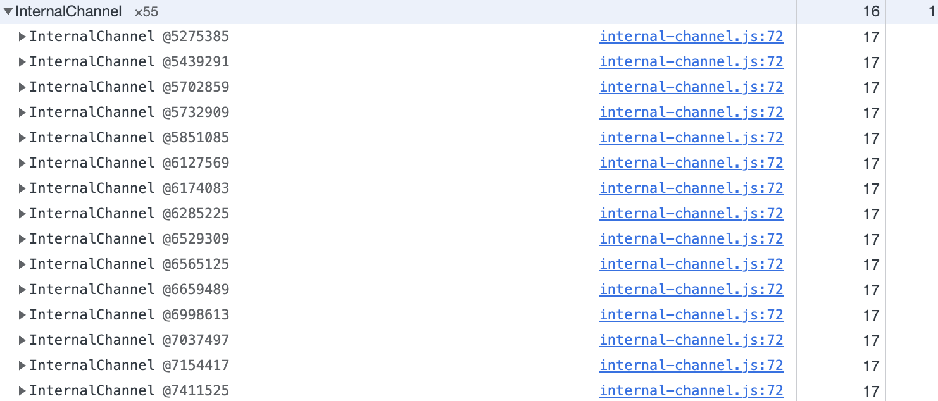Open internal-channel.js:72 for object @5732909
The height and width of the screenshot is (401, 938).
coord(691,113)
